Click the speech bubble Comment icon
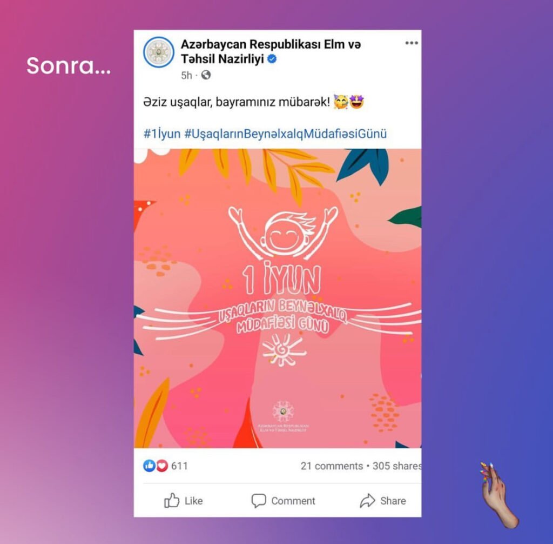 (259, 501)
